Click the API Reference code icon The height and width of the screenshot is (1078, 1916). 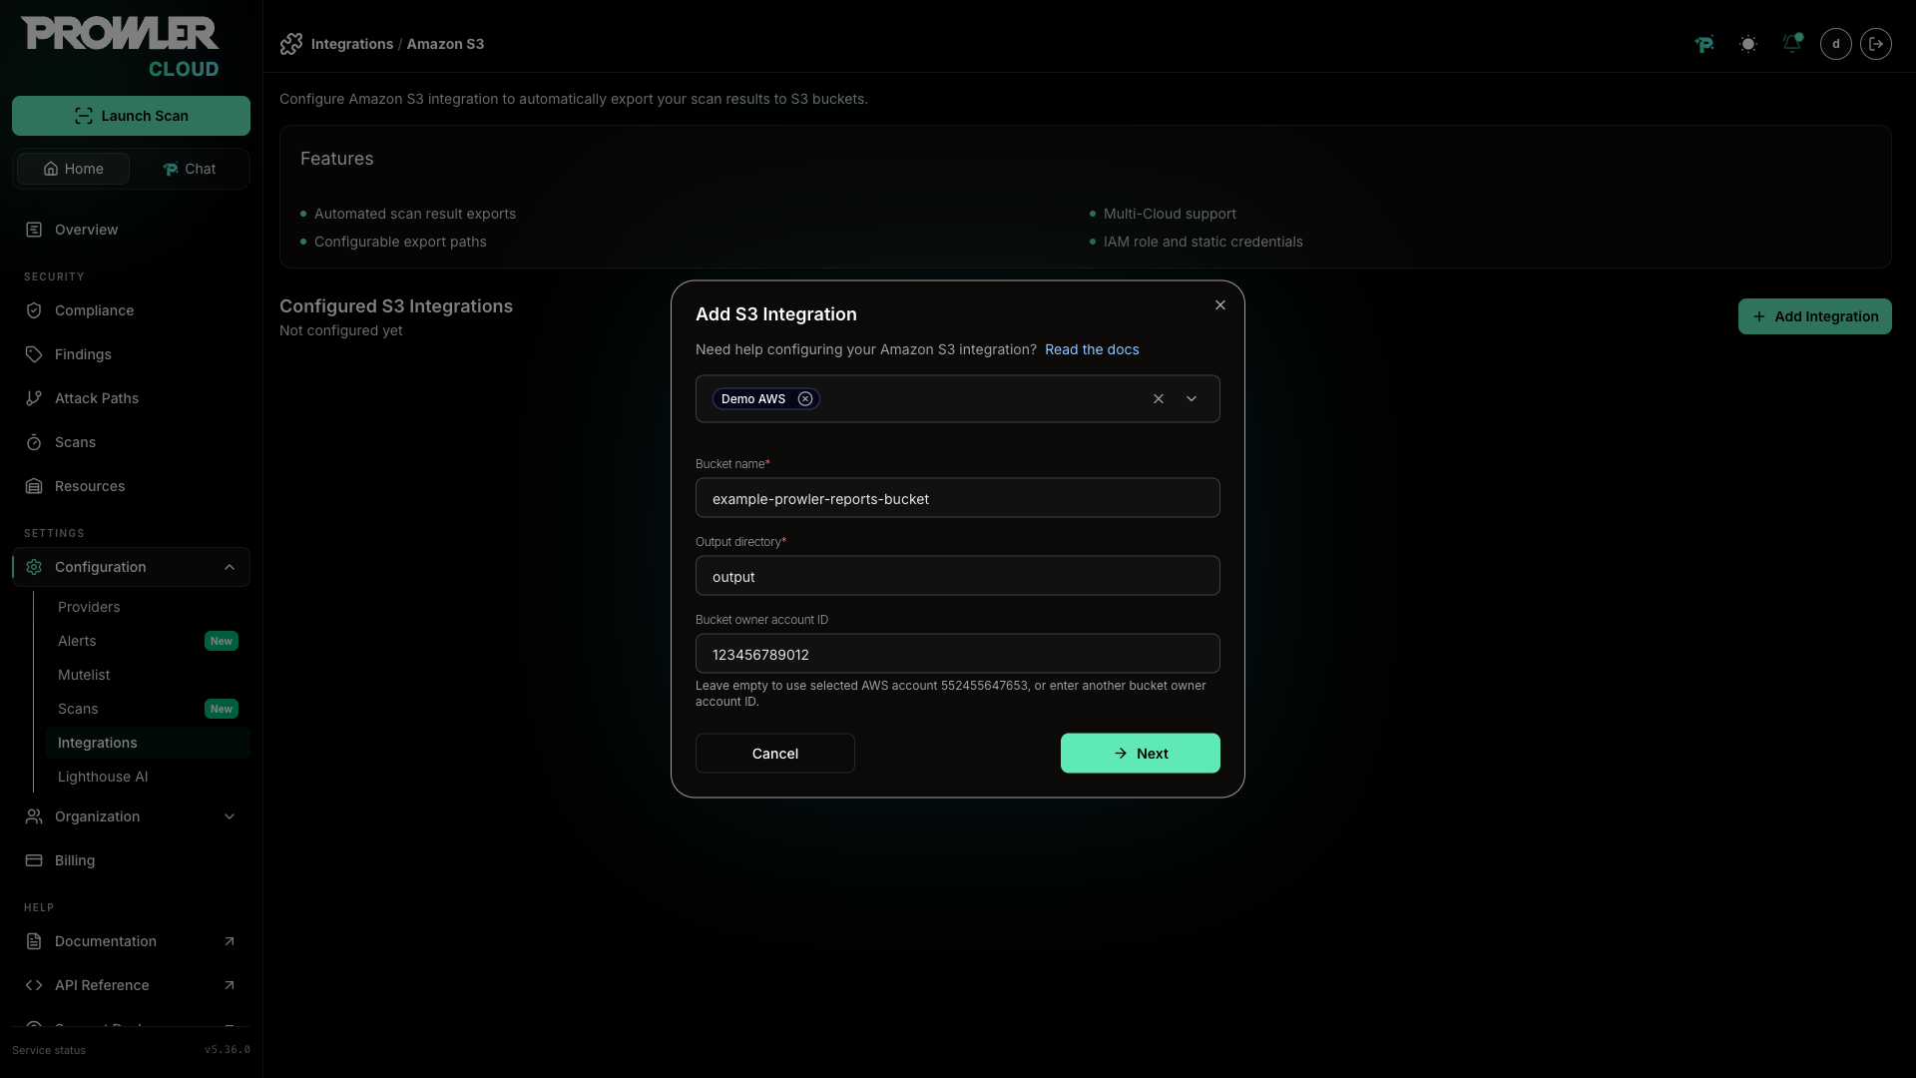(x=34, y=985)
